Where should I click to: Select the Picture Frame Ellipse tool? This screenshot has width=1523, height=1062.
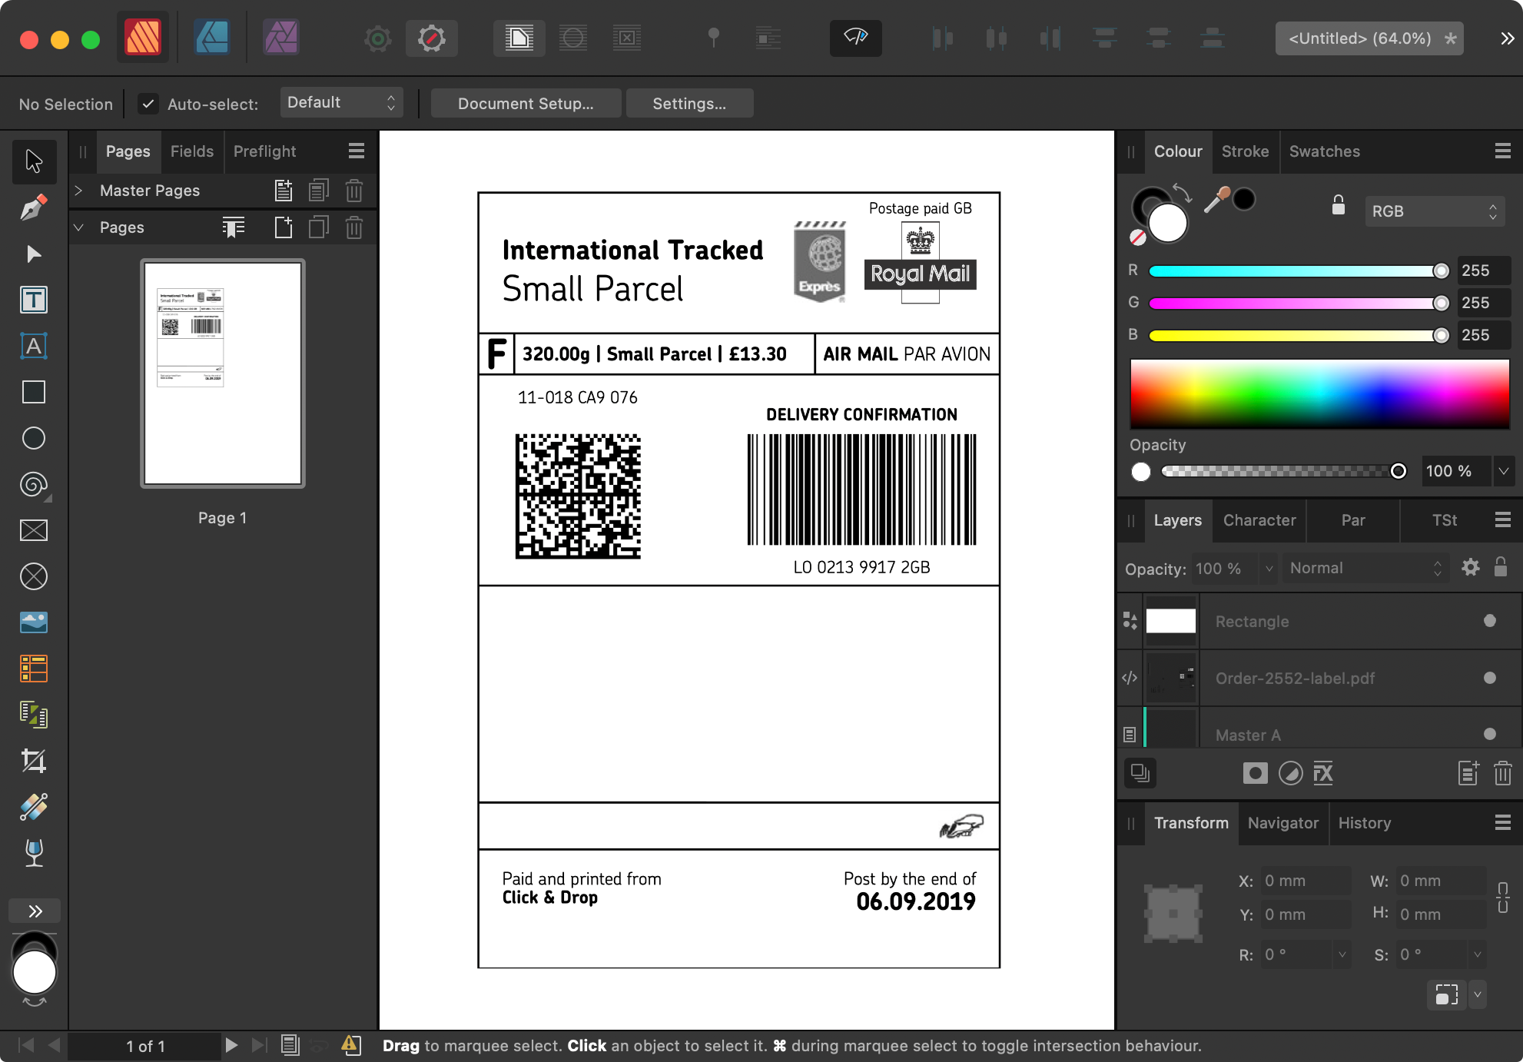click(x=34, y=576)
